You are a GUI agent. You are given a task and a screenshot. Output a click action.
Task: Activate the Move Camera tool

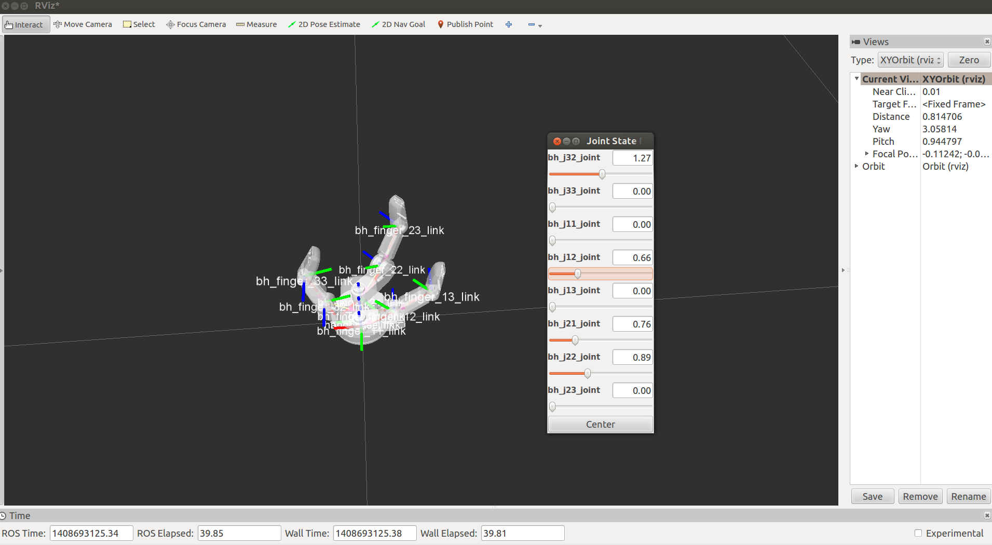[x=83, y=24]
